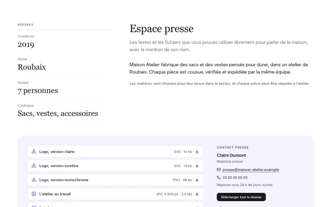Click the Sacs, vestes, accessoires catalogue value
332x207 pixels.
(x=58, y=113)
